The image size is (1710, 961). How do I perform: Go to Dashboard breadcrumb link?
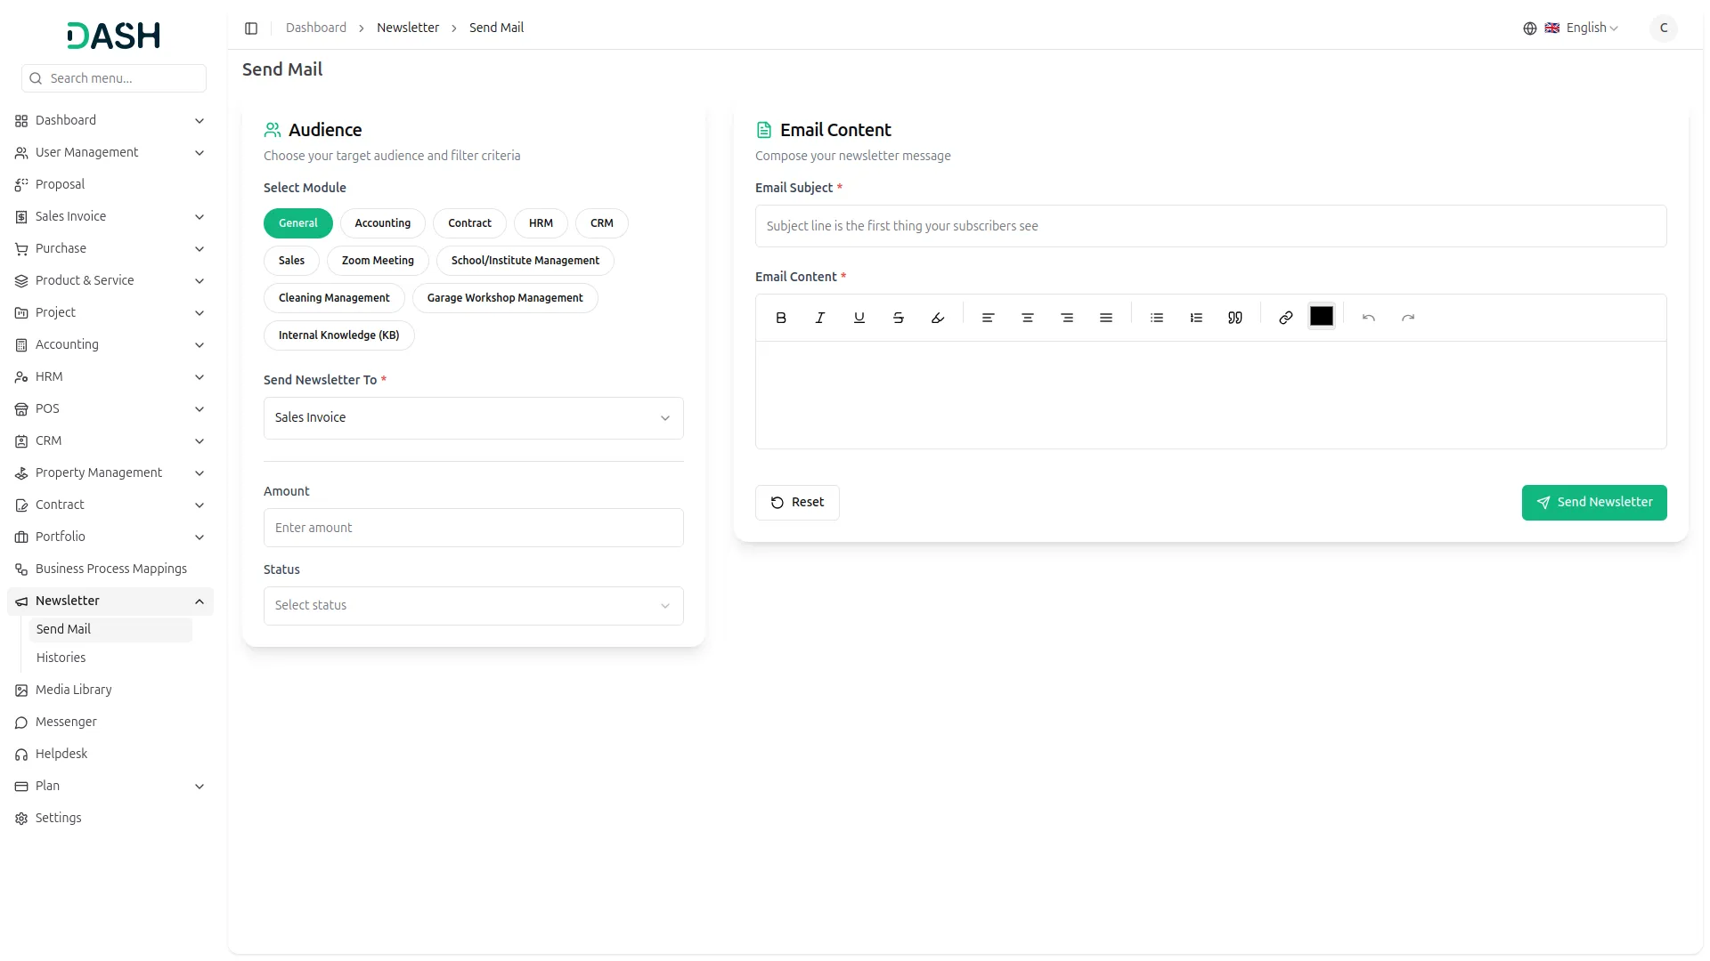click(x=316, y=28)
